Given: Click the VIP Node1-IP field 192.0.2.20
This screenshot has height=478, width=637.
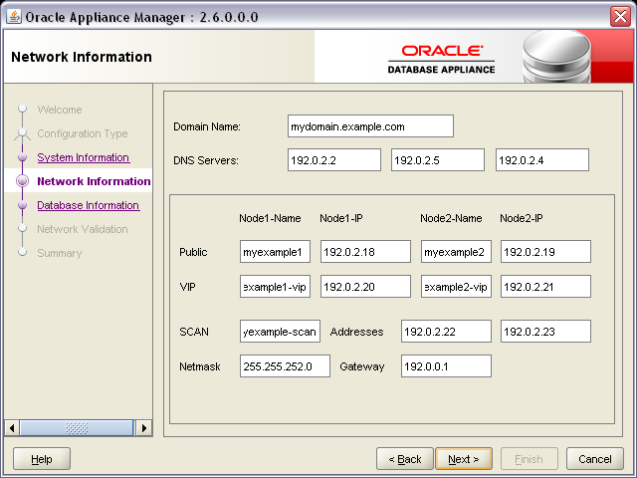Looking at the screenshot, I should click(x=365, y=287).
